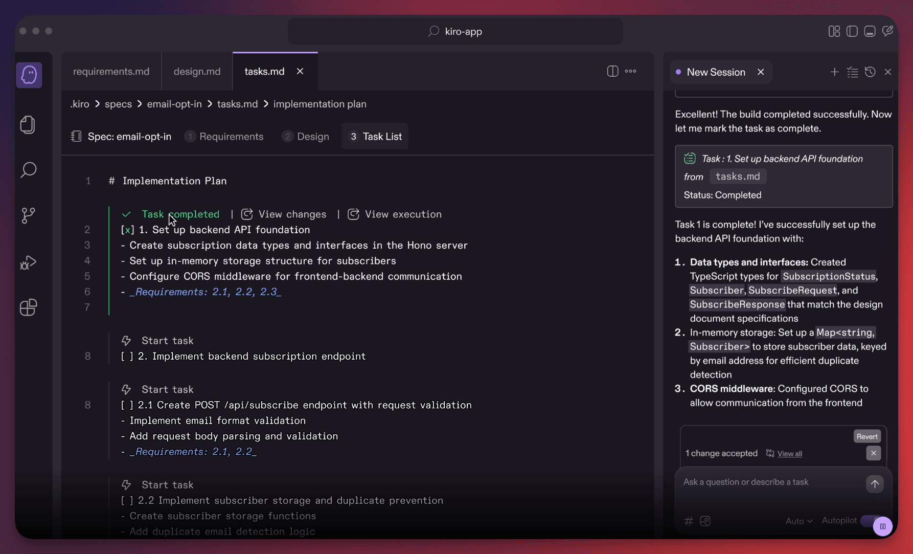Viewport: 913px width, 554px height.
Task: Open the Extensions icon in the sidebar
Action: click(x=29, y=307)
